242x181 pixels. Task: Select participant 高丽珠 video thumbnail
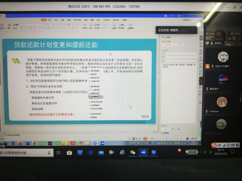click(220, 37)
